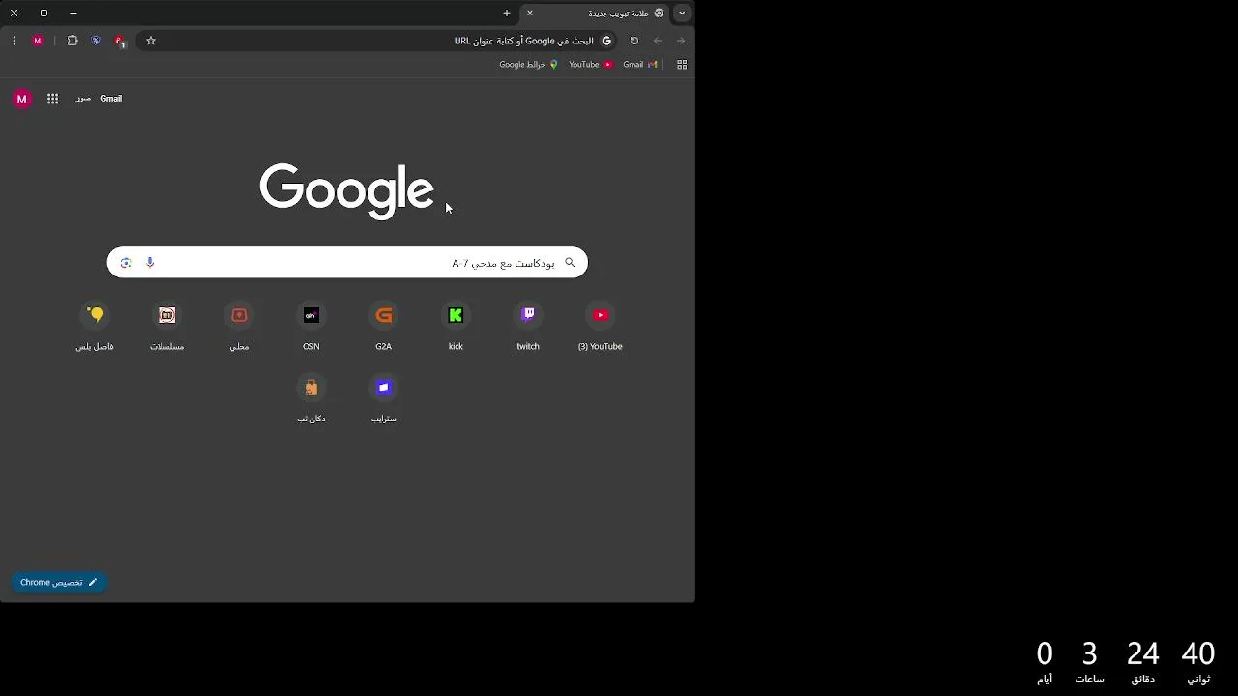Open the red extension with badge 1
The width and height of the screenshot is (1238, 696).
119,41
